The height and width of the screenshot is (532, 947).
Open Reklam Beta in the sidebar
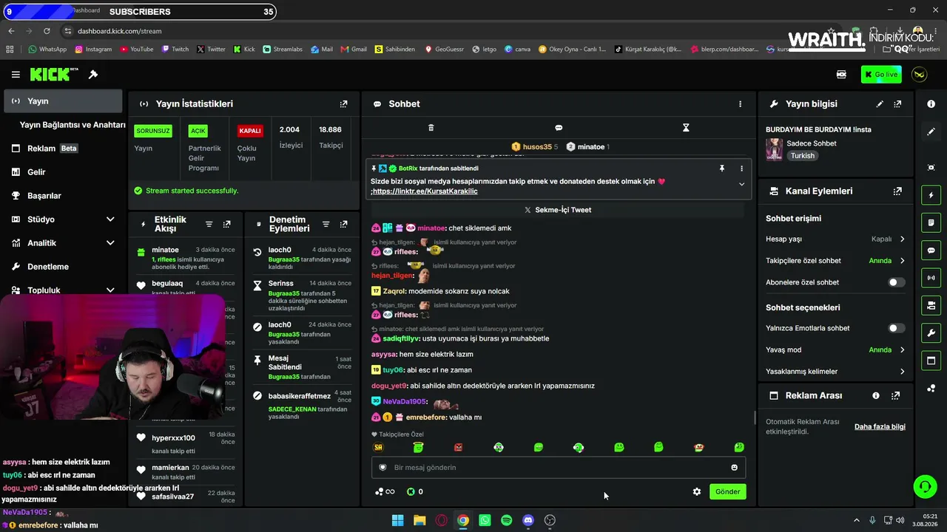pos(63,149)
